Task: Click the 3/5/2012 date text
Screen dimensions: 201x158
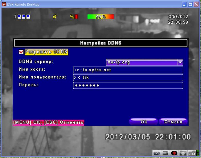Action: 178,16
